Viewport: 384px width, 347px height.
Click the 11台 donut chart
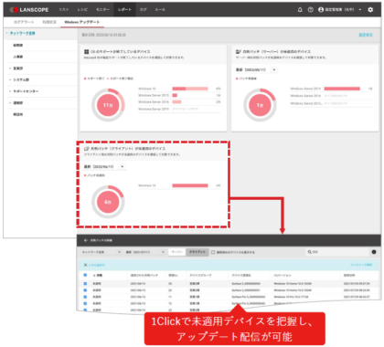[108, 105]
